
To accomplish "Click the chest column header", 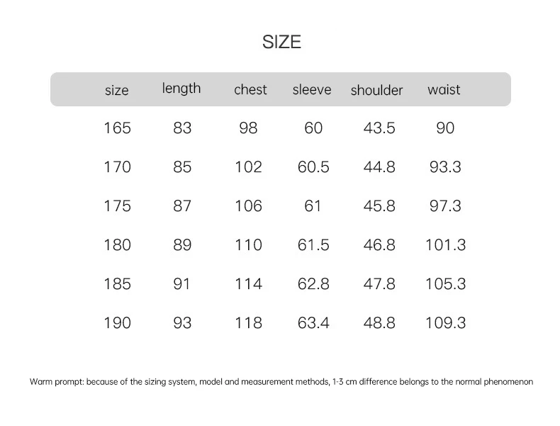I will point(250,90).
